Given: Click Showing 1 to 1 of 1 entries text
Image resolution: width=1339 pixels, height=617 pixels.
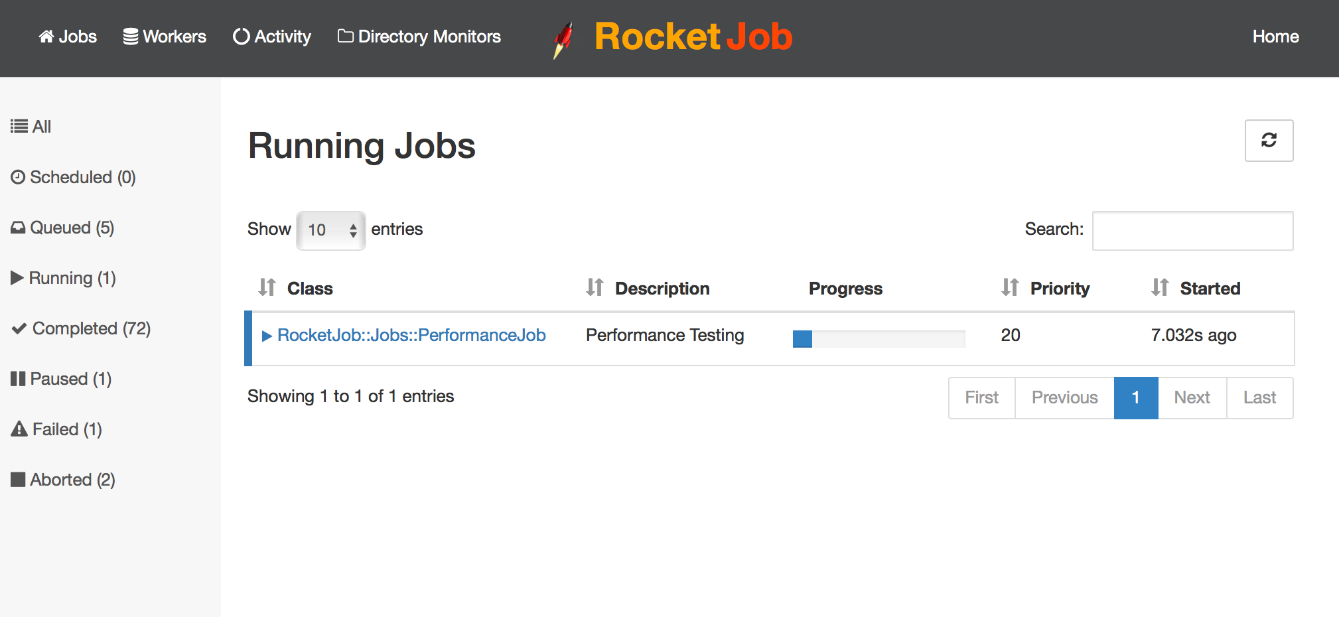Looking at the screenshot, I should [x=350, y=396].
